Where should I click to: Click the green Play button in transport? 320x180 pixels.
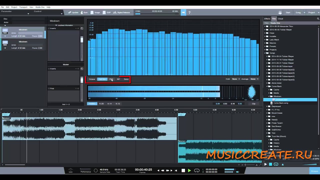tap(189, 170)
